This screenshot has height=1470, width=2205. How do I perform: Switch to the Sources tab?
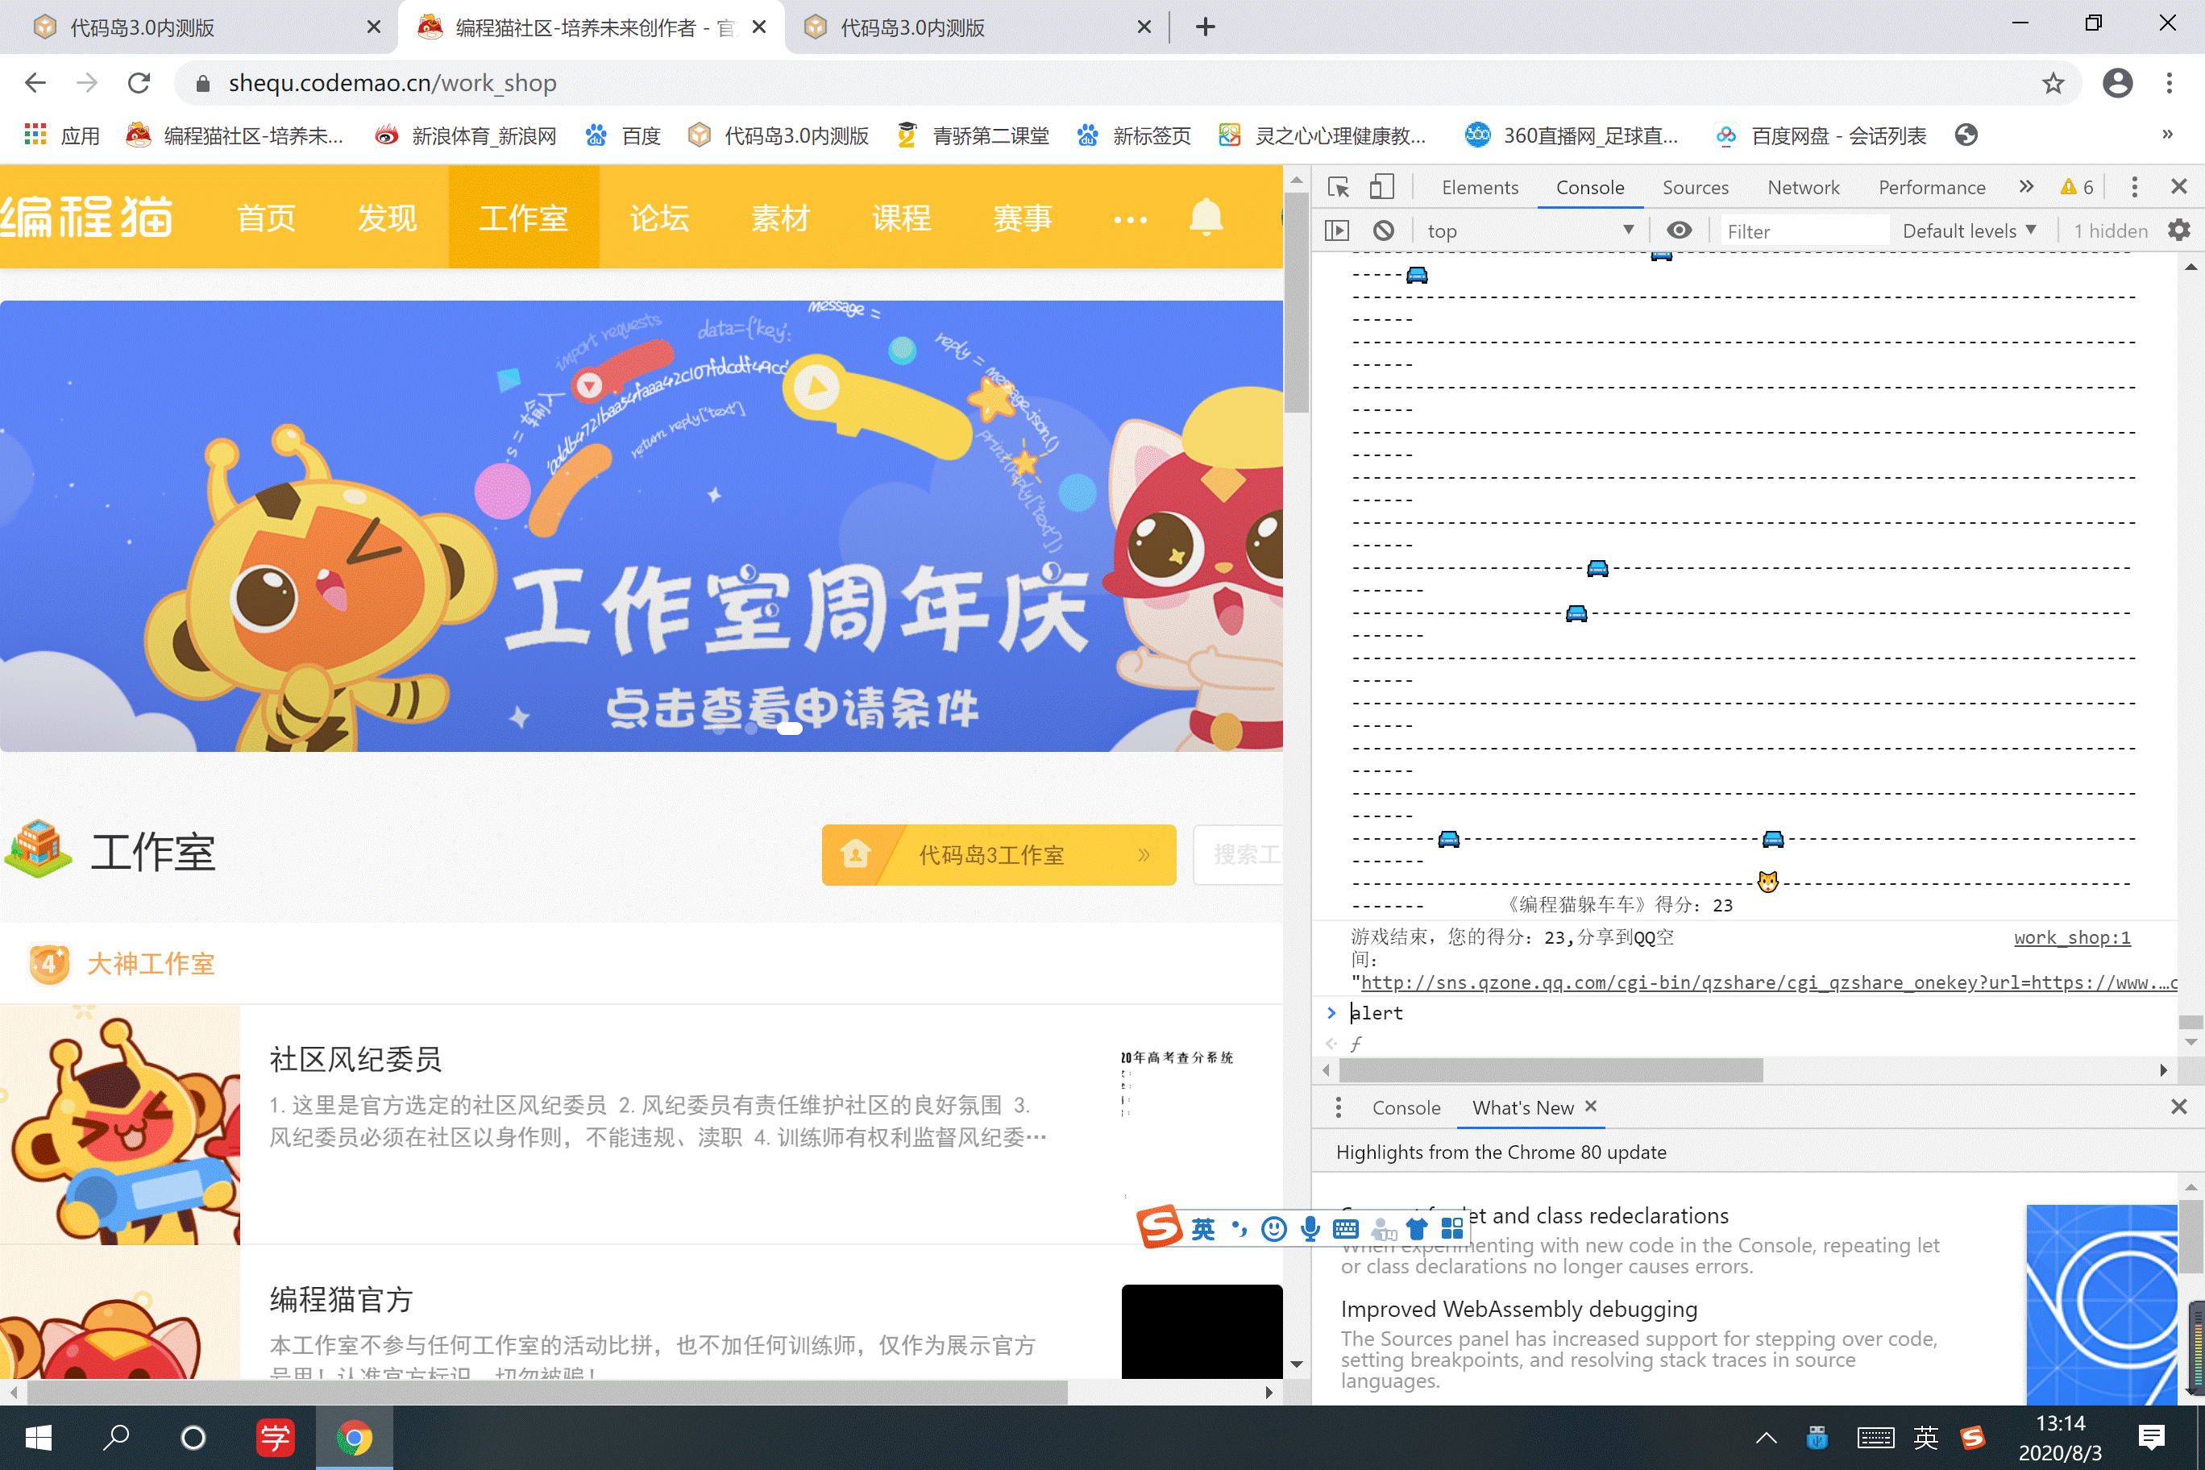[x=1695, y=188]
